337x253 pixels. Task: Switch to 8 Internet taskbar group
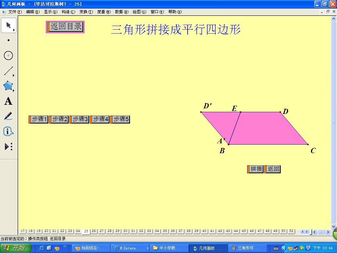coord(130,248)
